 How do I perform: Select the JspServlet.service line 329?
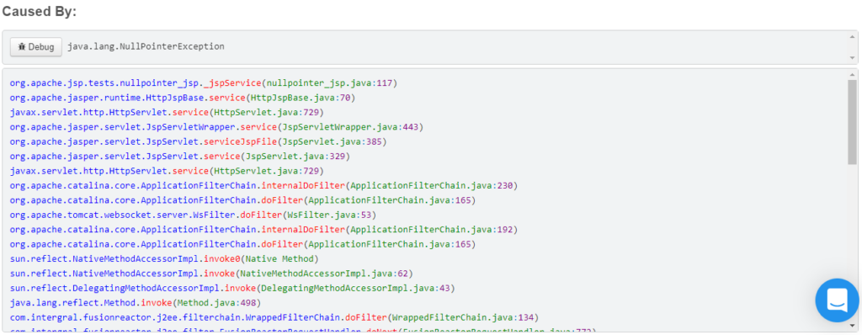(180, 157)
